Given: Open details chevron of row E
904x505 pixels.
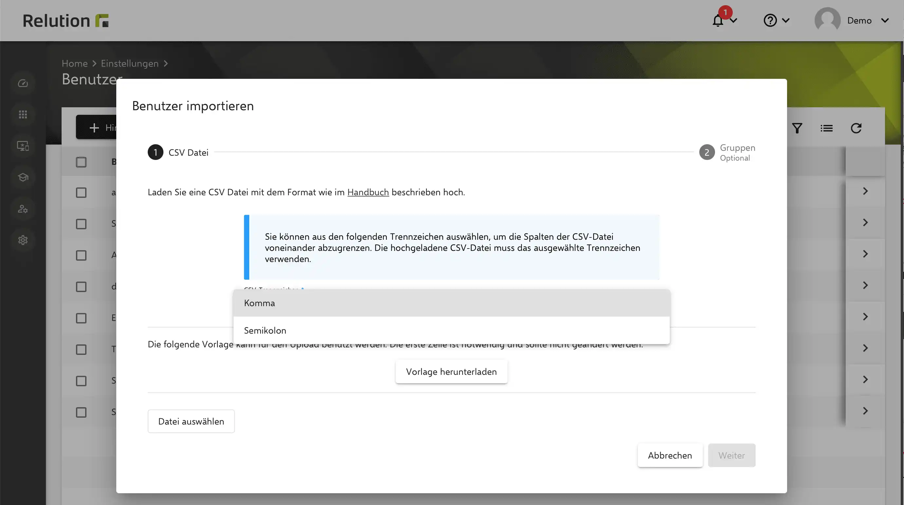Looking at the screenshot, I should (865, 317).
